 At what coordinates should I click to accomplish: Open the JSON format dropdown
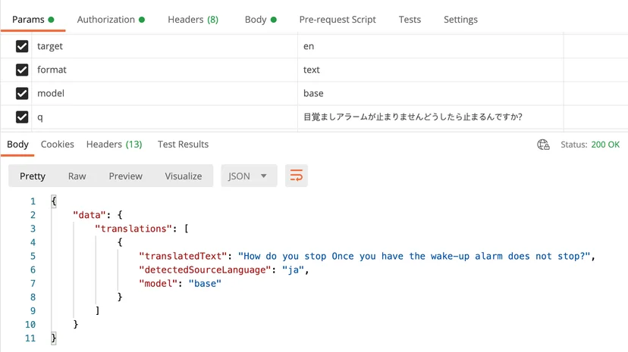[249, 176]
